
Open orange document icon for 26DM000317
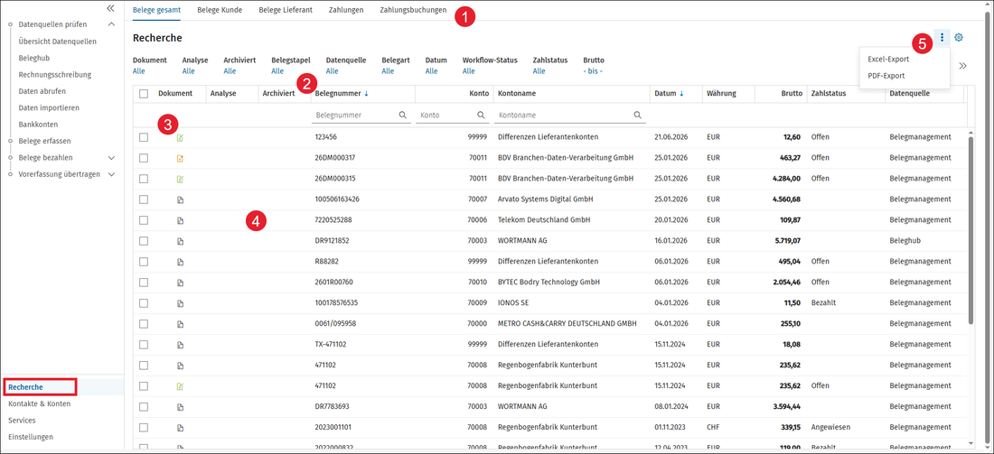pos(180,158)
